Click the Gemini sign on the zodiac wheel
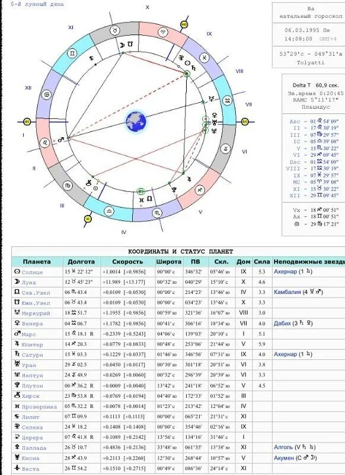Image resolution: width=345 pixels, height=475 pixels. click(x=72, y=53)
